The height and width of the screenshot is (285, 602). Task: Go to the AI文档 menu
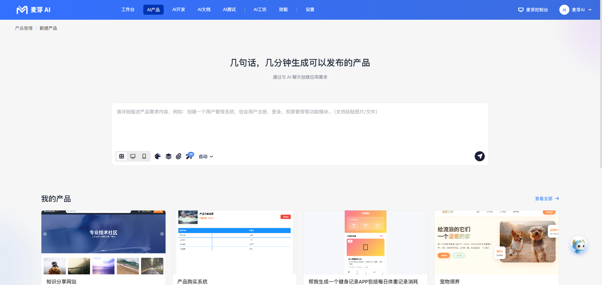tap(204, 9)
